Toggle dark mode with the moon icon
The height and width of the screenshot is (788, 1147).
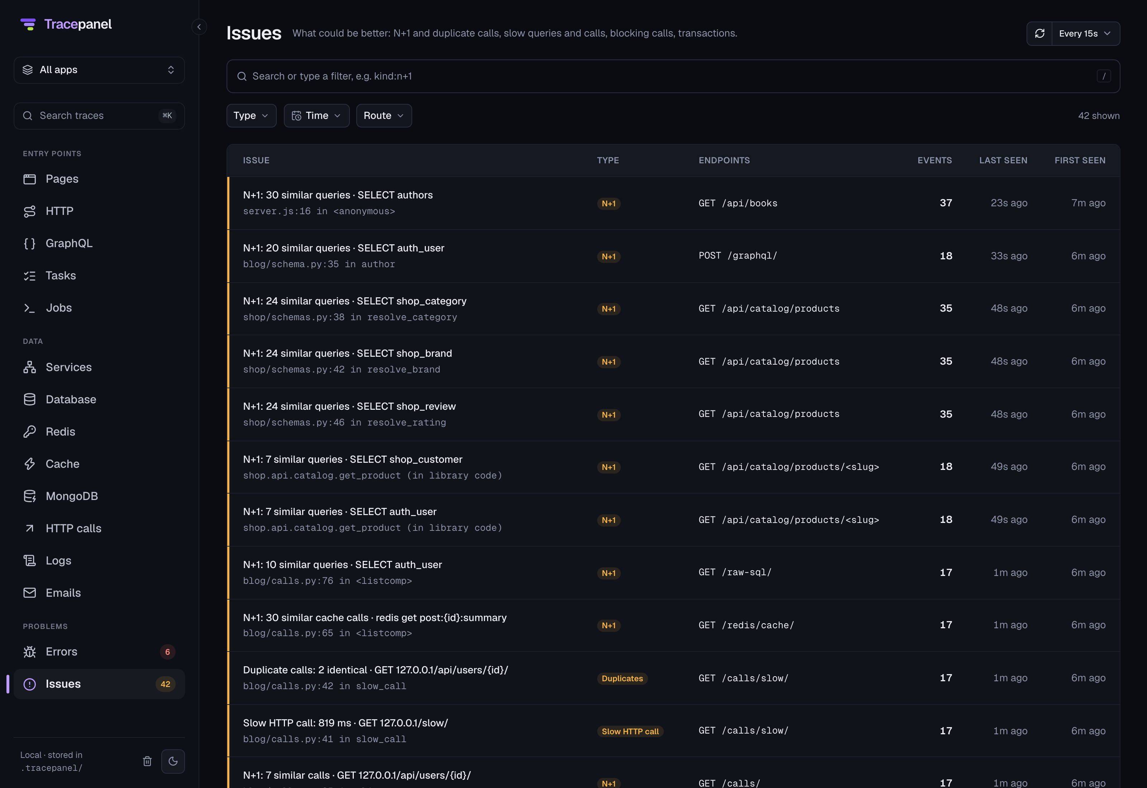[x=173, y=761]
